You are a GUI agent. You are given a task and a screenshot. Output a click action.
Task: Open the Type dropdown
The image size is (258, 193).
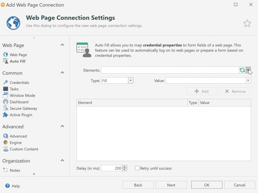coord(131,81)
